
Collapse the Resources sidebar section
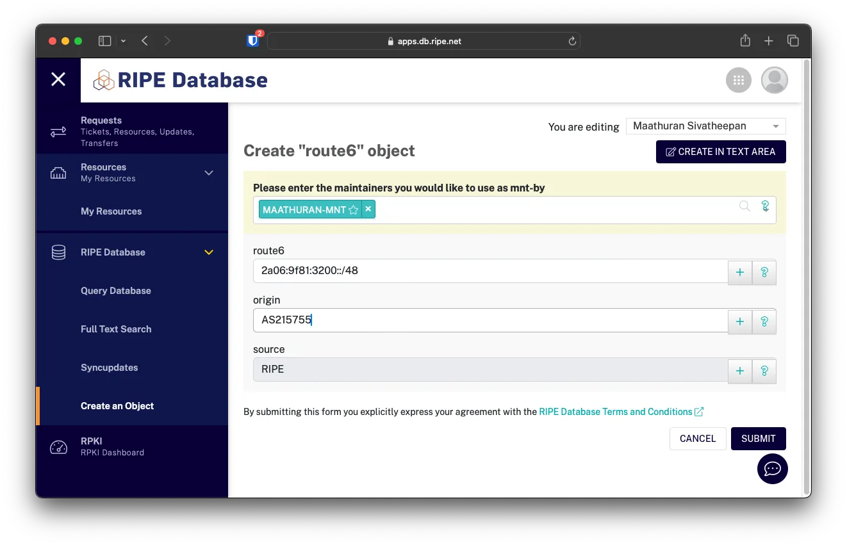pos(209,173)
